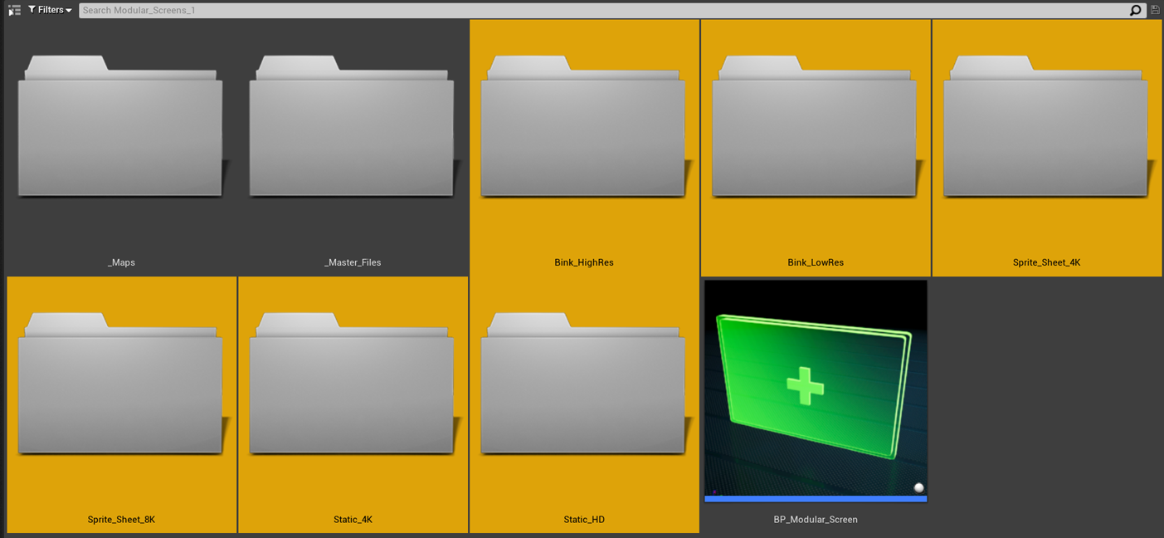The width and height of the screenshot is (1164, 538).
Task: Select the Sprite_Sheet_4K folder icon
Action: 1046,127
